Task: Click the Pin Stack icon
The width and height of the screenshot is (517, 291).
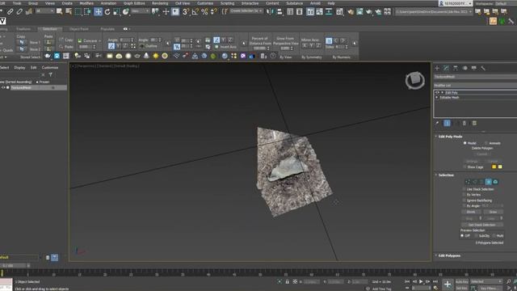Action: (x=437, y=123)
